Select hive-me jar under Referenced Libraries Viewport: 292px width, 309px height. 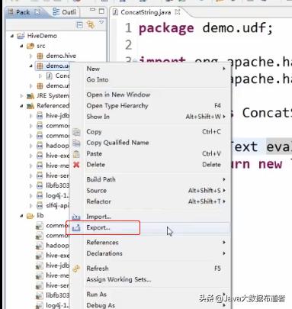[53, 166]
